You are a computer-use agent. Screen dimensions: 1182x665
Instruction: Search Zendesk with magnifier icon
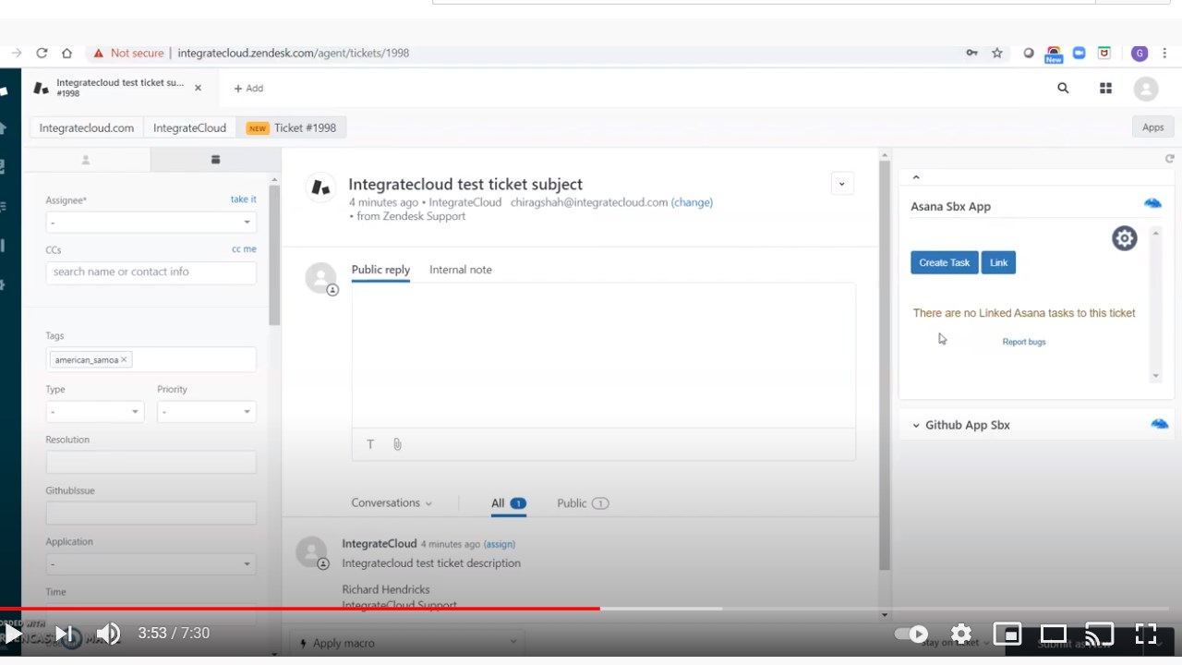[x=1063, y=88]
